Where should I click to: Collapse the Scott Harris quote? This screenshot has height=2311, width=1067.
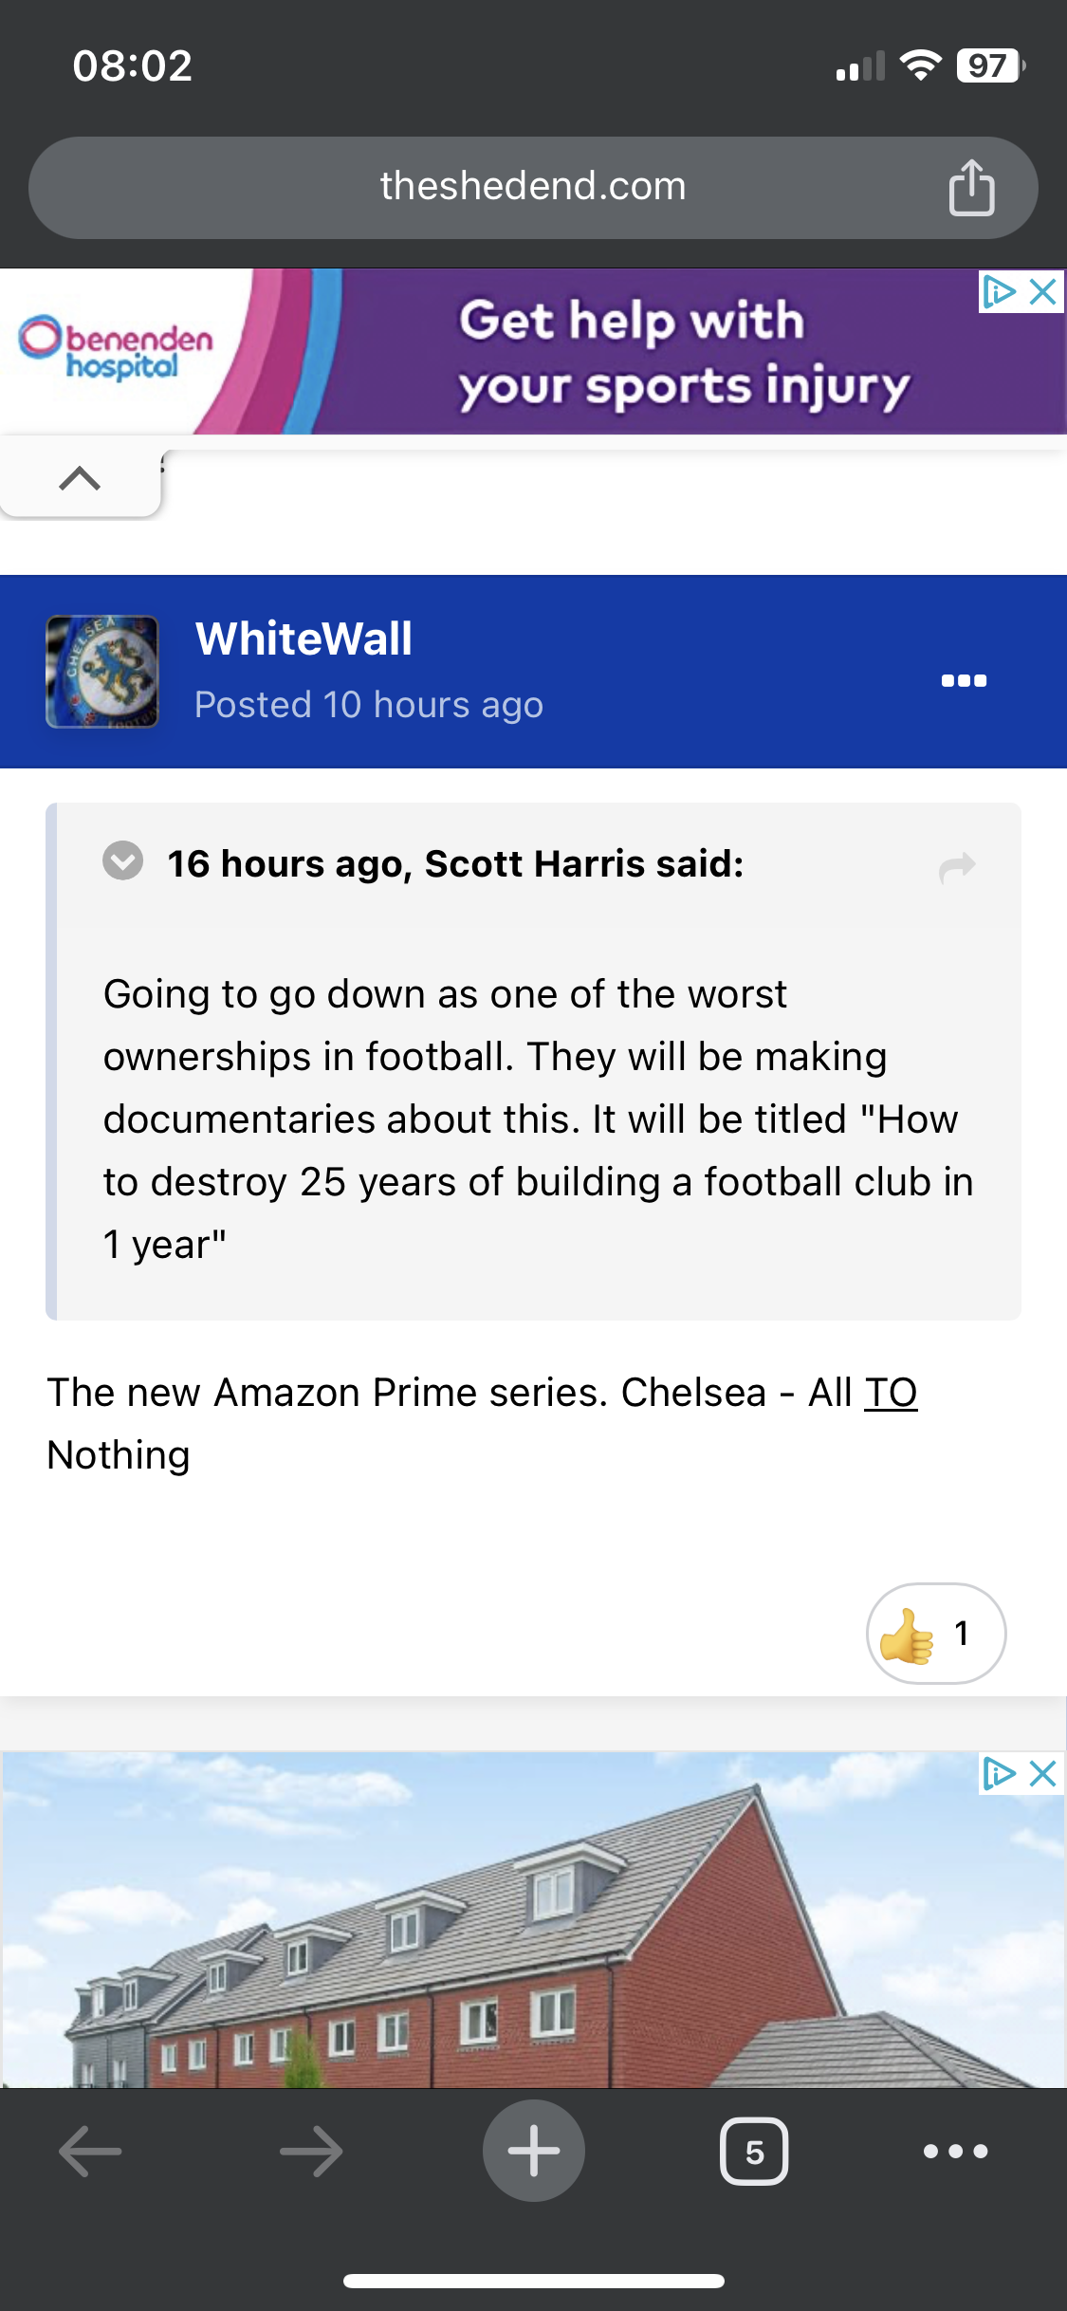tap(123, 861)
